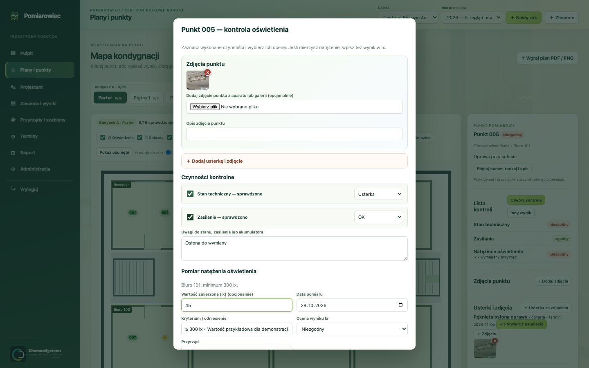
Task: Click the Uwagi textarea with Osłona do wymiany
Action: pos(294,249)
